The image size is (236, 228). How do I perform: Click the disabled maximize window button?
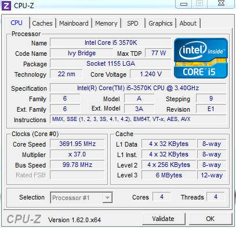199,3
